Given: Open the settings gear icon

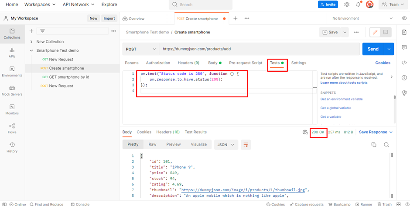Looking at the screenshot, I should pos(347,4).
